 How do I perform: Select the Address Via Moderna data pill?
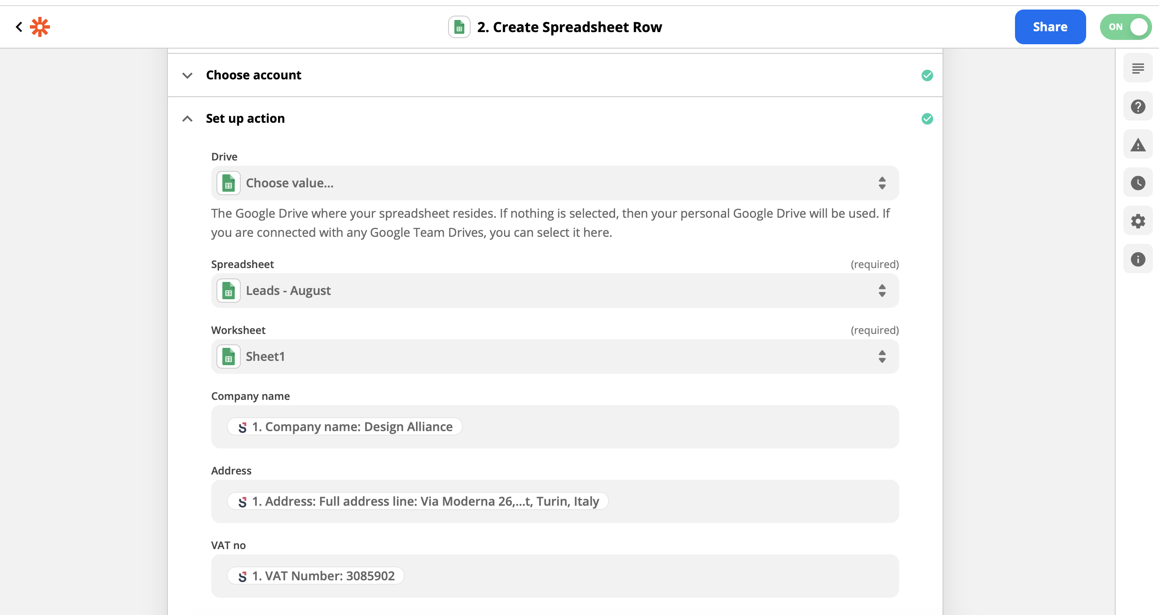(x=418, y=501)
